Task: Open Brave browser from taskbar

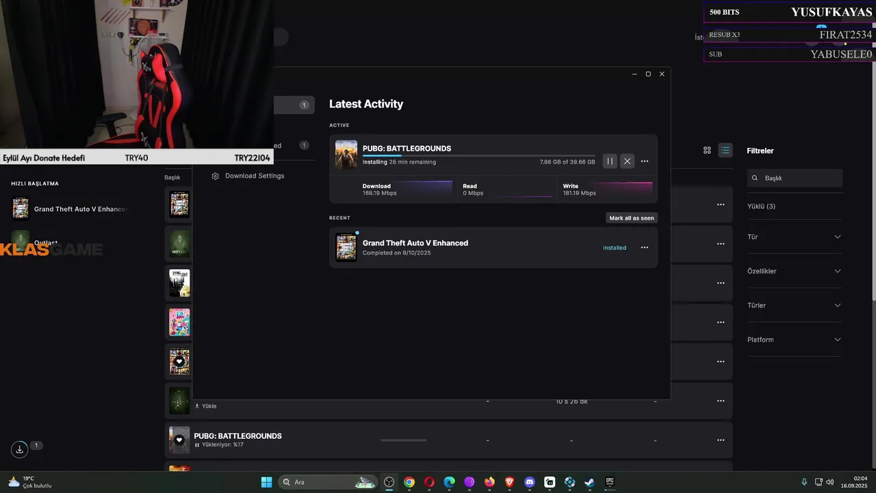Action: pos(509,482)
